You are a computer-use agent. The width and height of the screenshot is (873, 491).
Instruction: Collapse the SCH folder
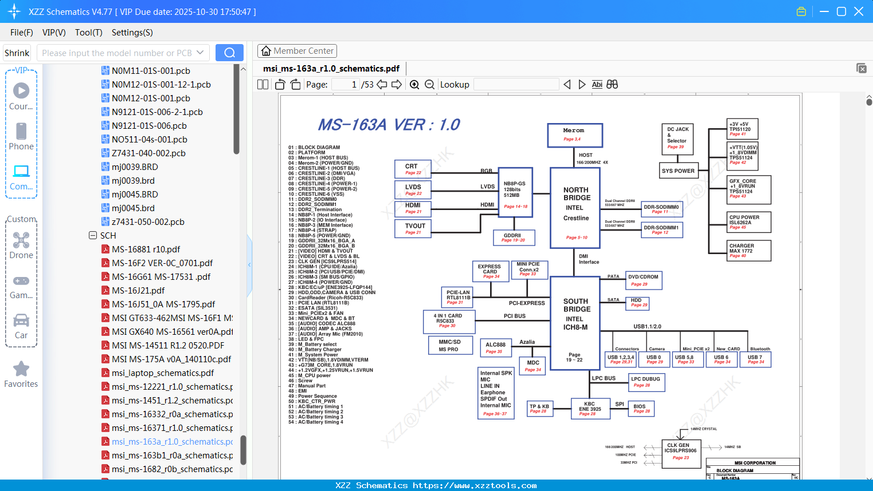tap(93, 235)
